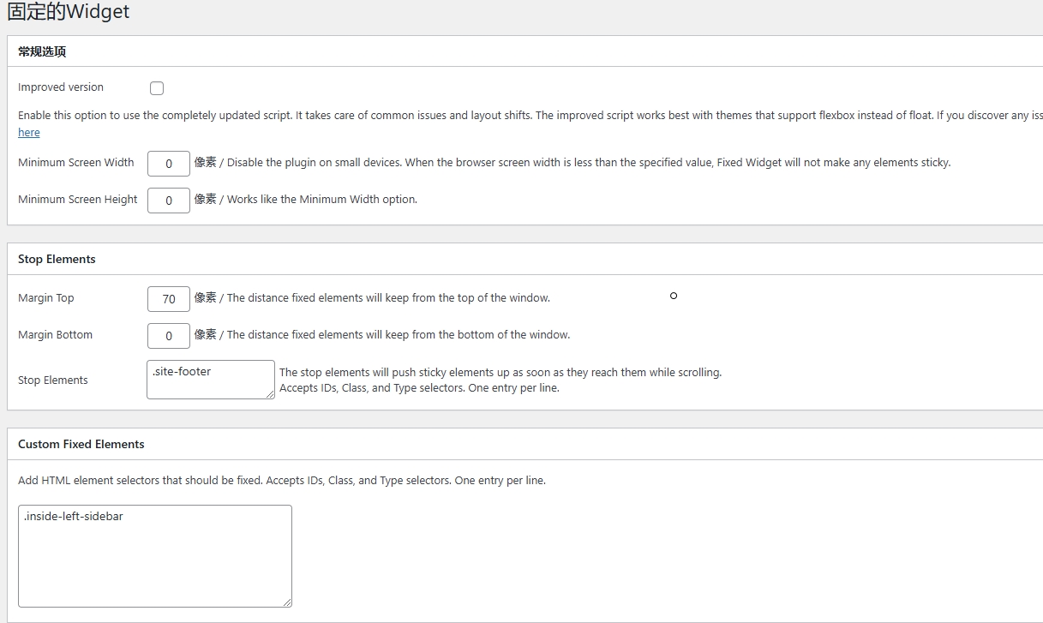Click the bold Stop Elements section heading
1043x623 pixels.
[57, 259]
